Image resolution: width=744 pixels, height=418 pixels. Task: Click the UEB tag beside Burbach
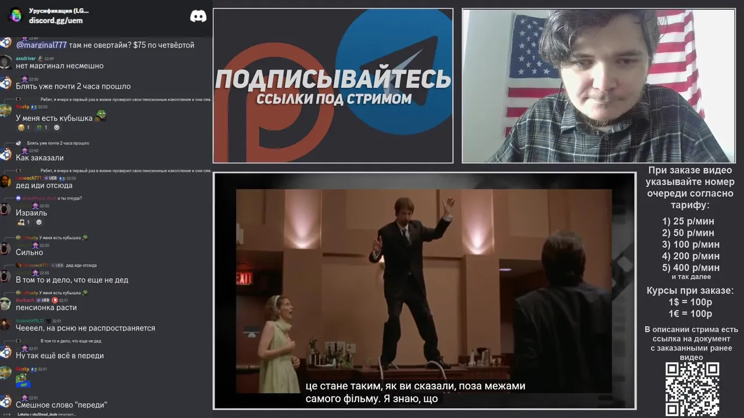43,300
